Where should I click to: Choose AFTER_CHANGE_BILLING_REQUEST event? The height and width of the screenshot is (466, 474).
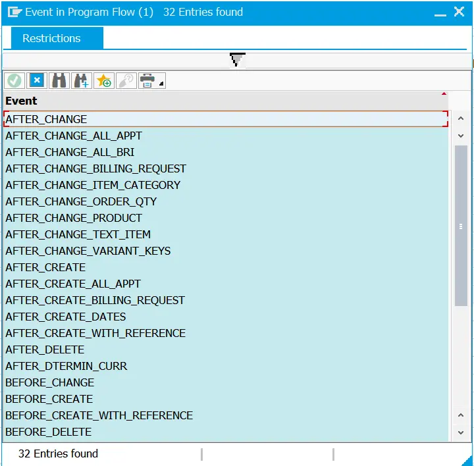point(226,168)
